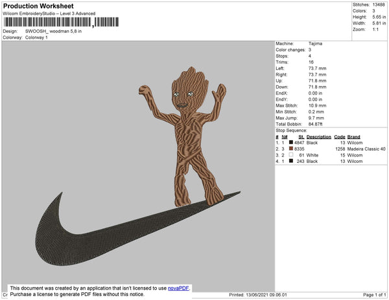Click the 'Stop Sequence:' heading
Image resolution: width=389 pixels, height=300 pixels.
pyautogui.click(x=291, y=131)
